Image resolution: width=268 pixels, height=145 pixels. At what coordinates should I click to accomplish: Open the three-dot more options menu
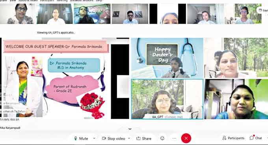coord(174,138)
